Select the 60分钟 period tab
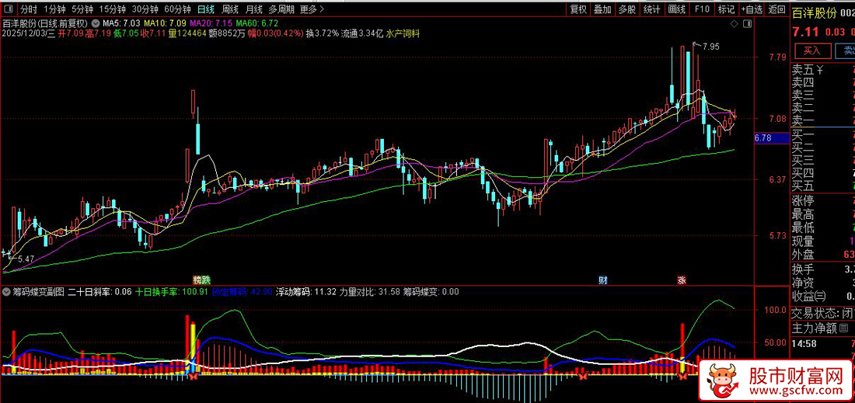 (178, 9)
